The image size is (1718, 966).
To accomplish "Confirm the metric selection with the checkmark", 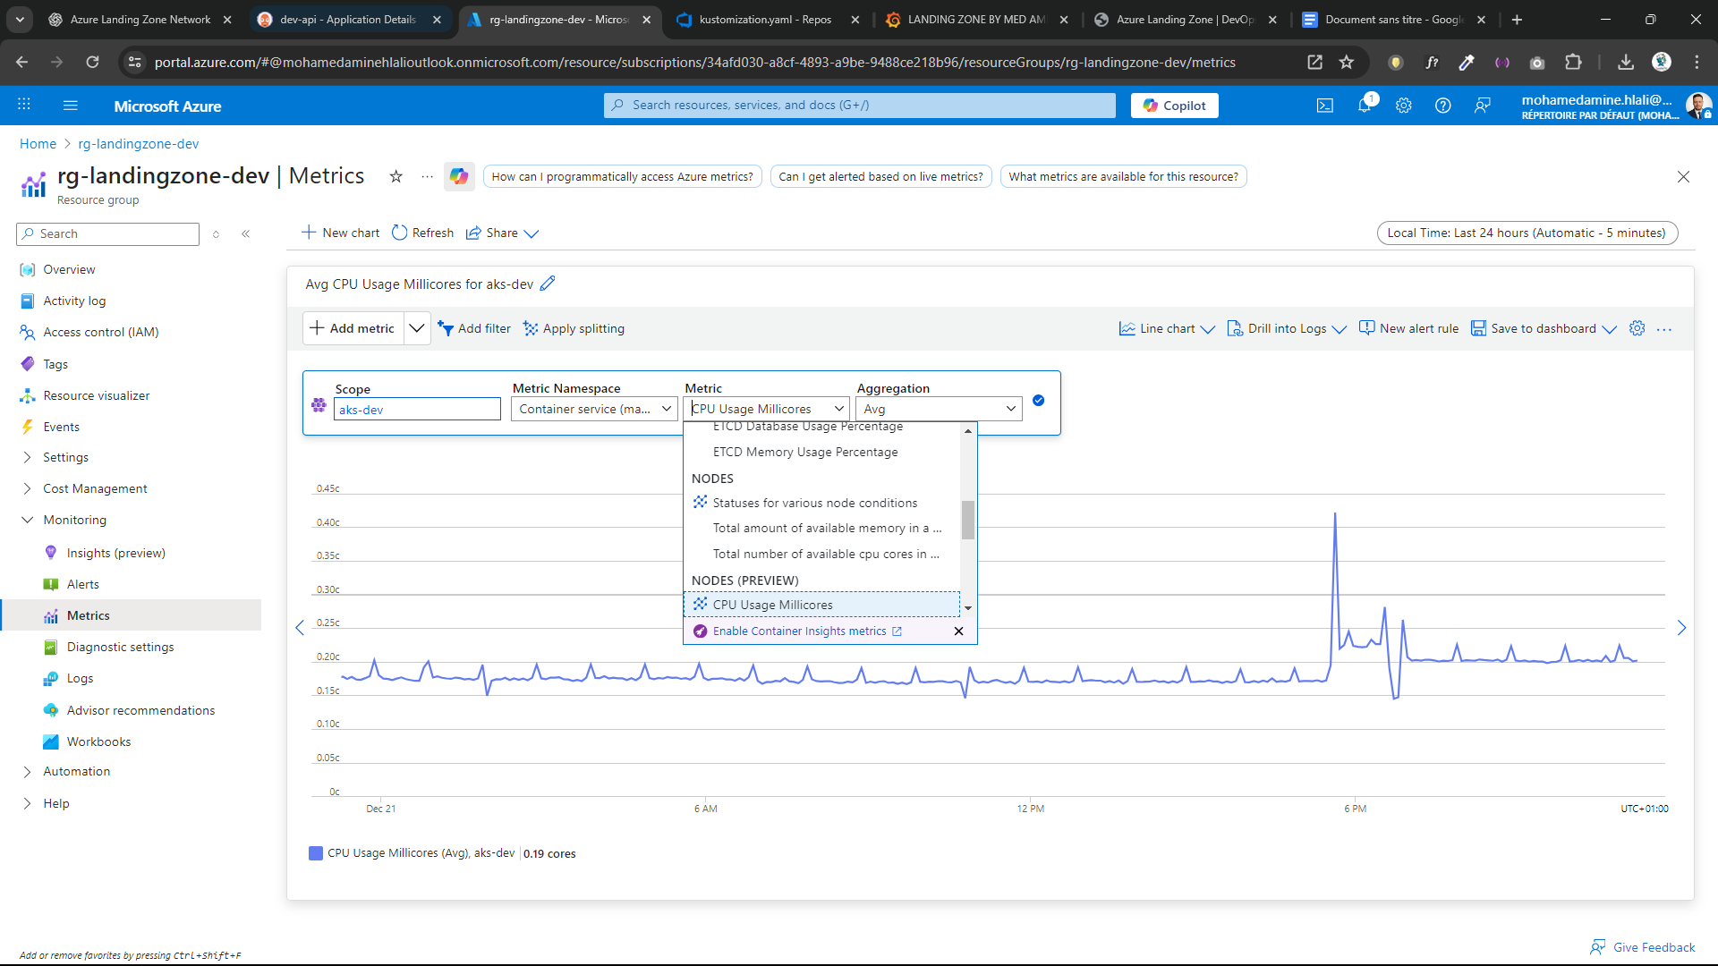I will (x=1039, y=401).
